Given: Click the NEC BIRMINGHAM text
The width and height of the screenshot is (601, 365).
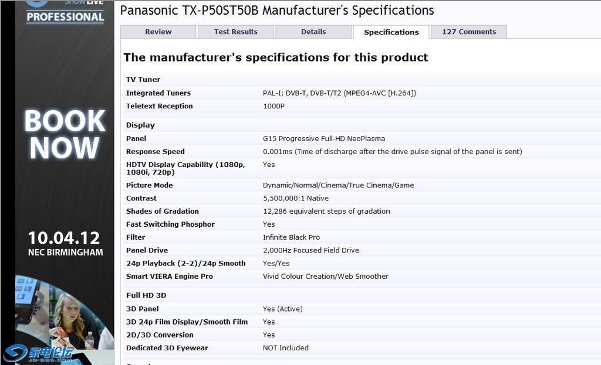Looking at the screenshot, I should point(65,253).
